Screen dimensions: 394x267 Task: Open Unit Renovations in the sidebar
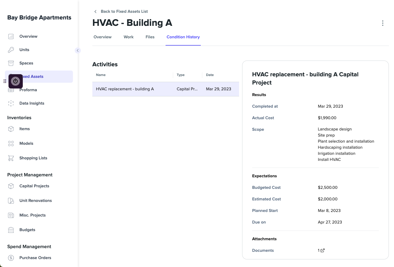(36, 201)
